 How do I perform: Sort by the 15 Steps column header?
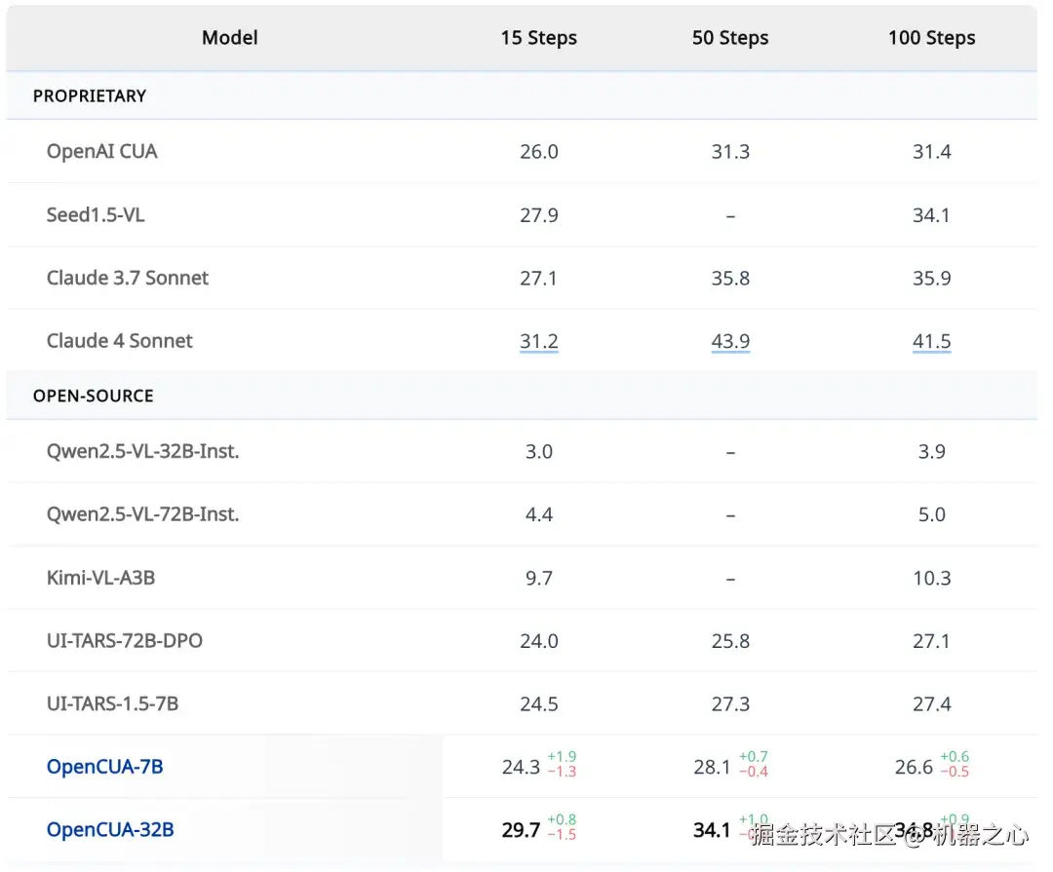[538, 38]
